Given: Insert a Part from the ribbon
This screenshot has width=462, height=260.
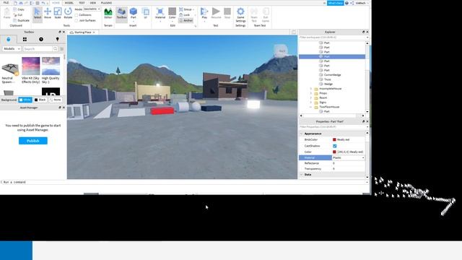Looking at the screenshot, I should click(134, 14).
